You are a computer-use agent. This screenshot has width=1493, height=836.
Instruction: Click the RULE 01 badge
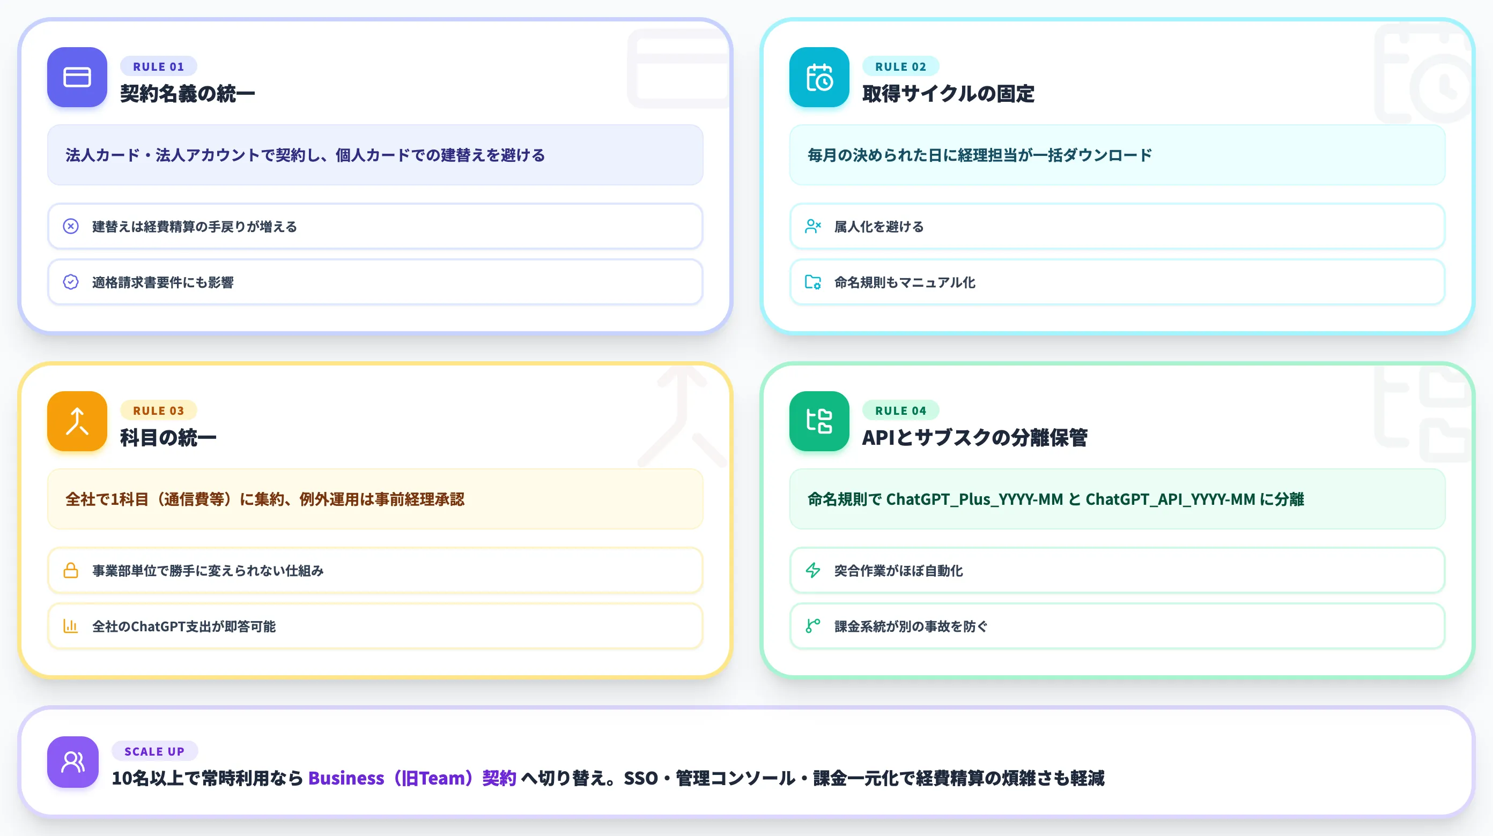(x=158, y=66)
